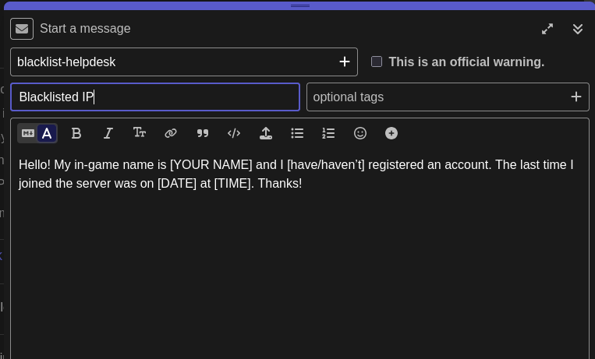Collapse the composer with the double chevron
Image resolution: width=595 pixels, height=359 pixels.
pos(578,29)
